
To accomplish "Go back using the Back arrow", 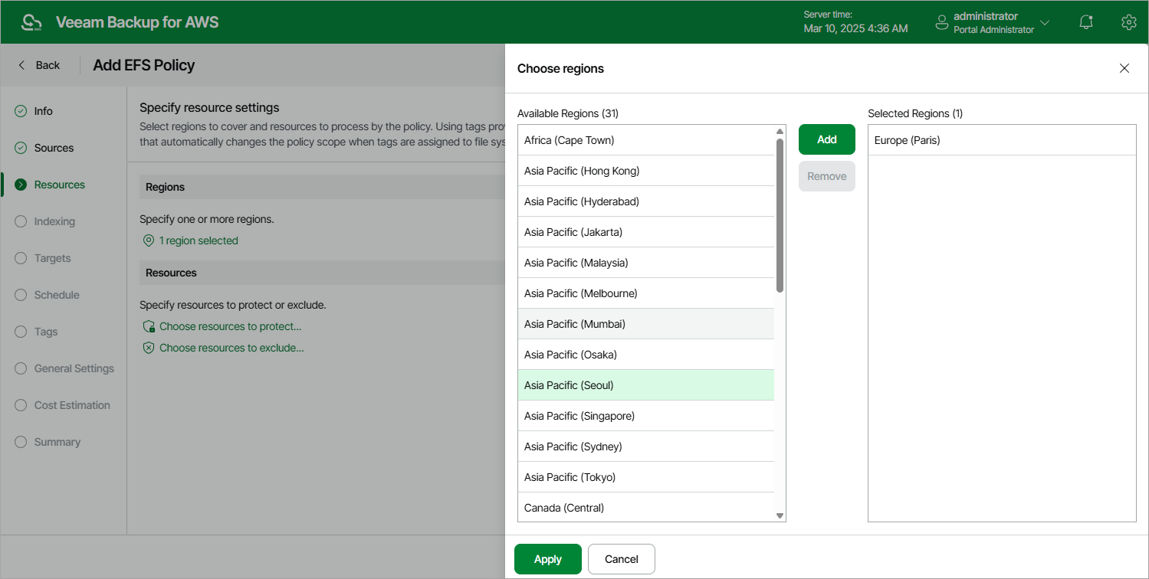I will (x=22, y=65).
